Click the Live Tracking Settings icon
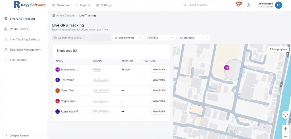291x139 pixels. [6, 39]
